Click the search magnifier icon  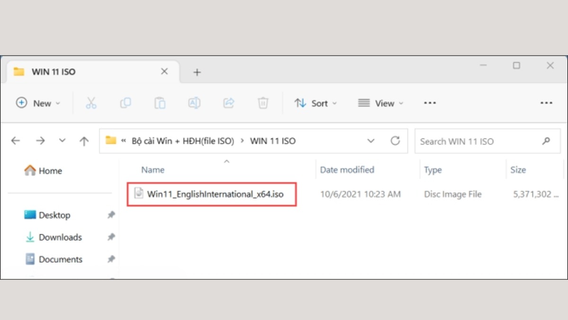click(x=546, y=141)
